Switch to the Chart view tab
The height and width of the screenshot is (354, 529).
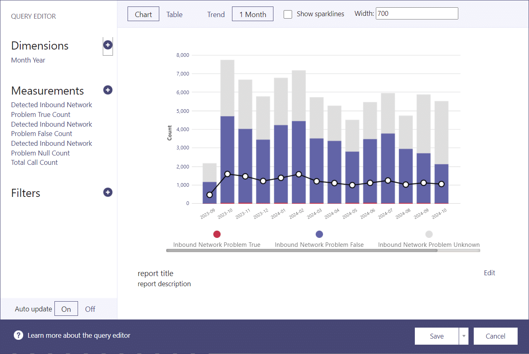coord(143,14)
